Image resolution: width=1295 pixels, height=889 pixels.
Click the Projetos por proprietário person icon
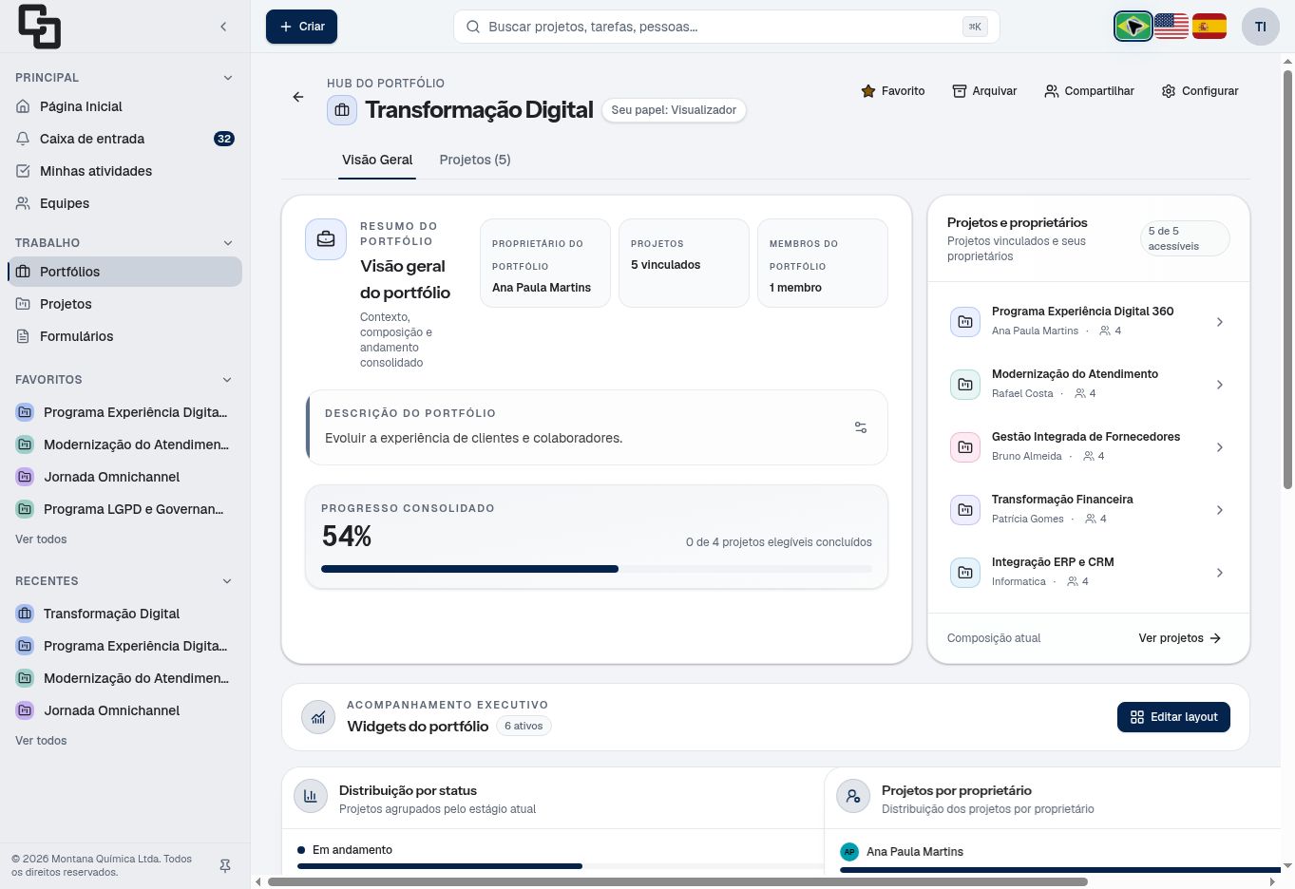tap(853, 797)
